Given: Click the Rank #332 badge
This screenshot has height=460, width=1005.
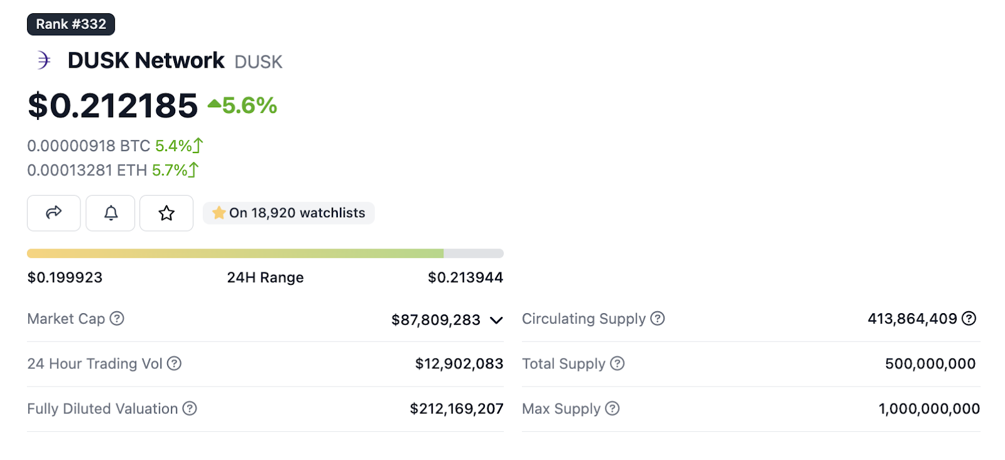Looking at the screenshot, I should 71,24.
